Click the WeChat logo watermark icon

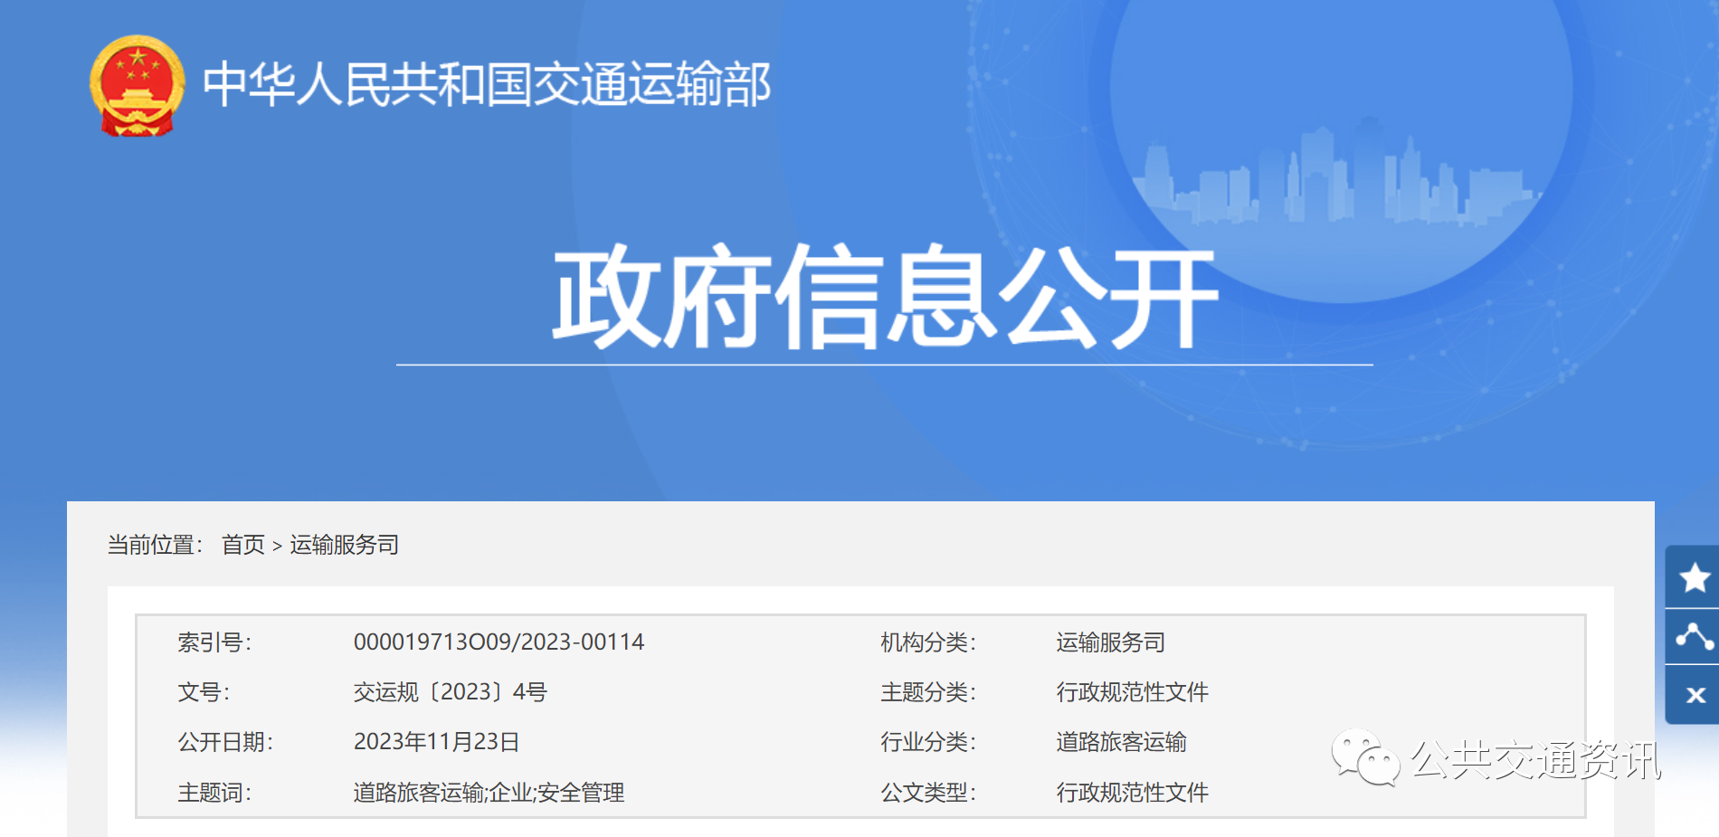1364,758
